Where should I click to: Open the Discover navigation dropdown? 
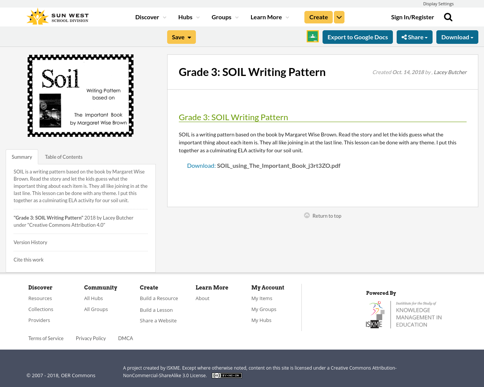point(150,16)
